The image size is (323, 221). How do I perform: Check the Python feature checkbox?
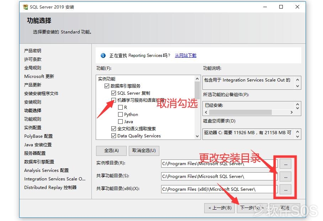tap(120, 115)
